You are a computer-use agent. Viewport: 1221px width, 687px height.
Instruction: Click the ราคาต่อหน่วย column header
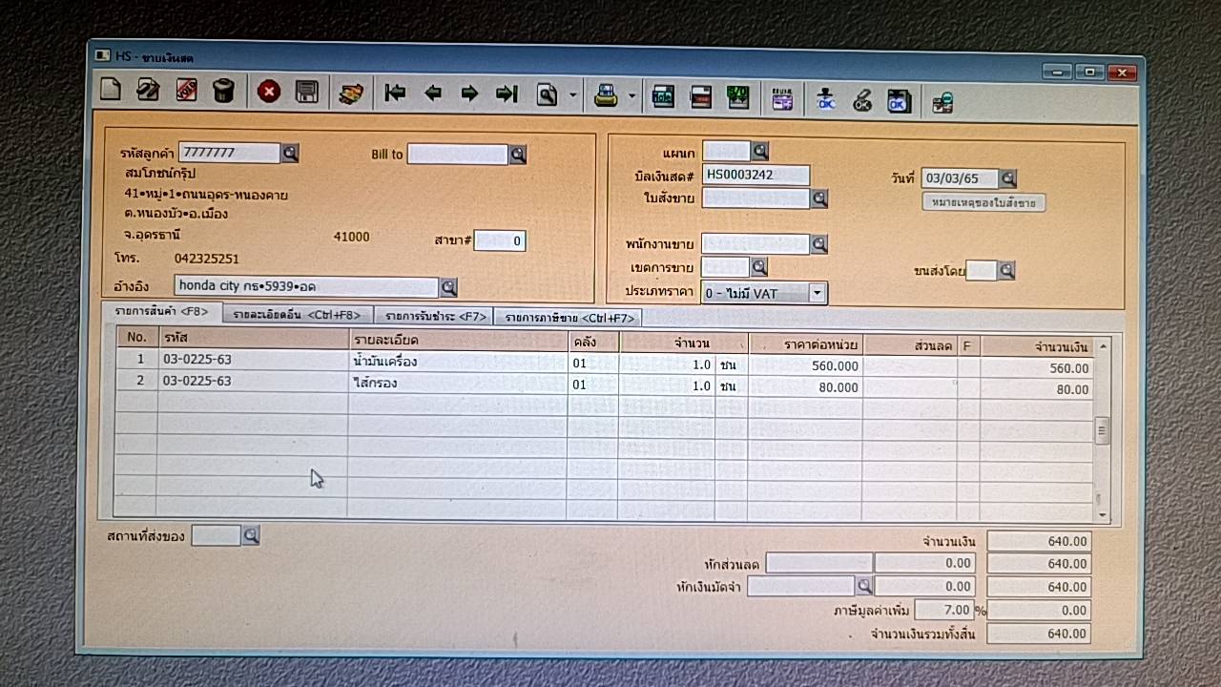coord(805,343)
